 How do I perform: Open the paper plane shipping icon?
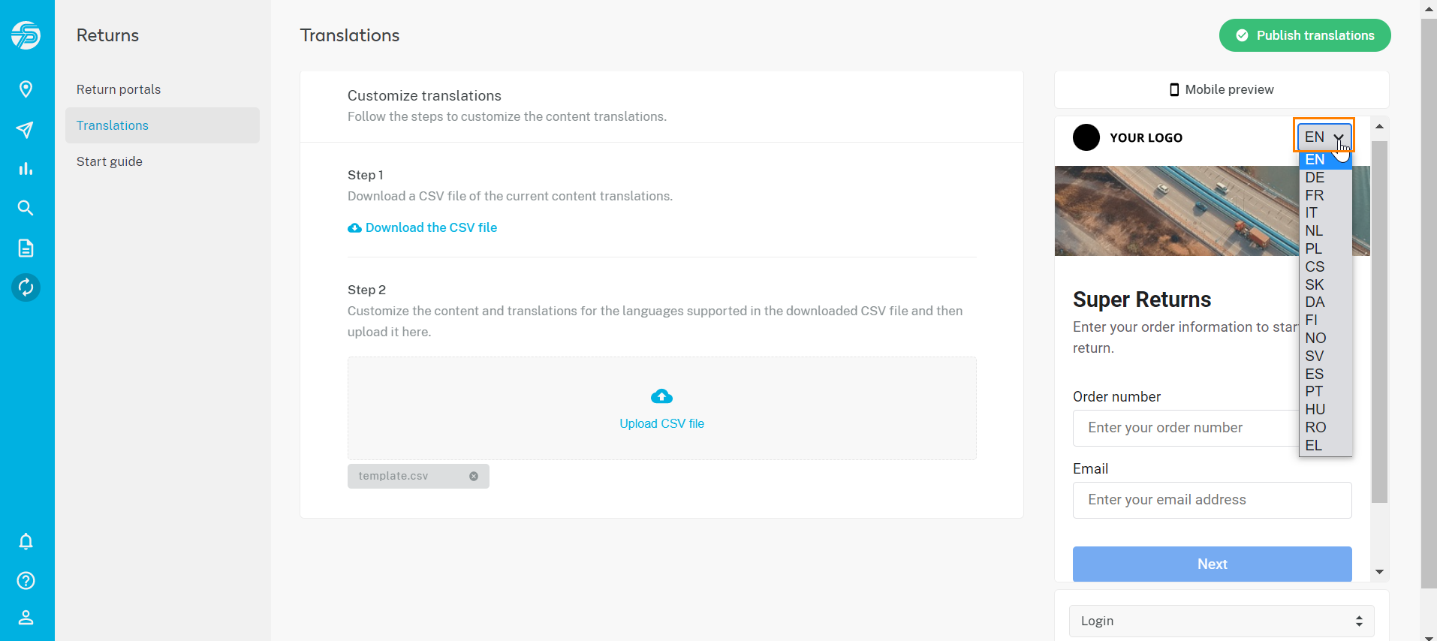[26, 130]
